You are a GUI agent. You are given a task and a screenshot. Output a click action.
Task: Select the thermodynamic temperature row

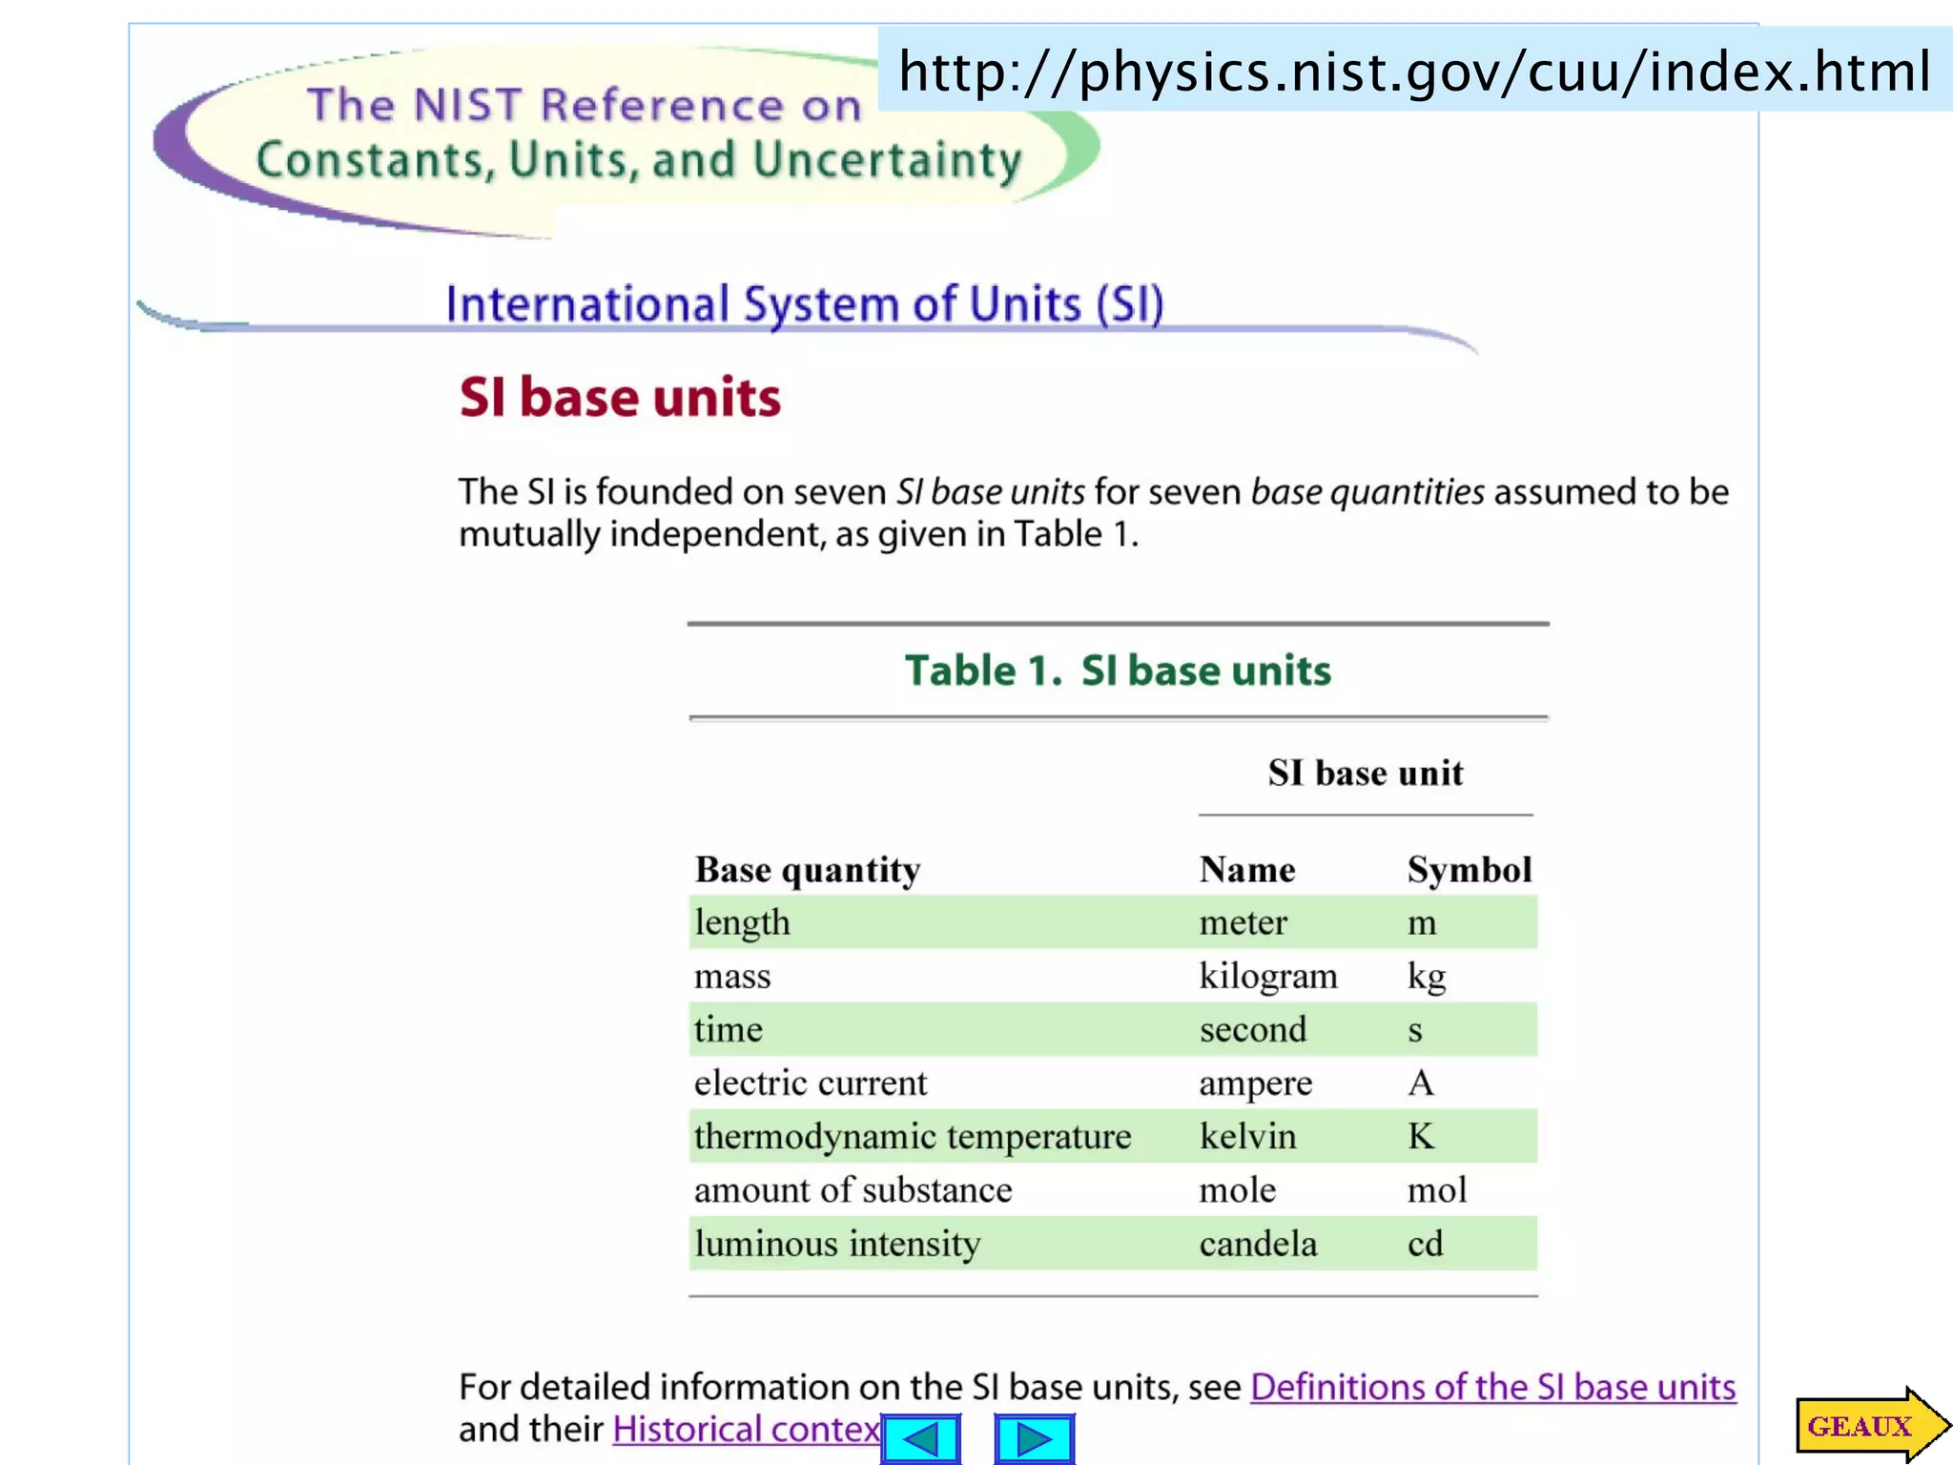pyautogui.click(x=913, y=1136)
